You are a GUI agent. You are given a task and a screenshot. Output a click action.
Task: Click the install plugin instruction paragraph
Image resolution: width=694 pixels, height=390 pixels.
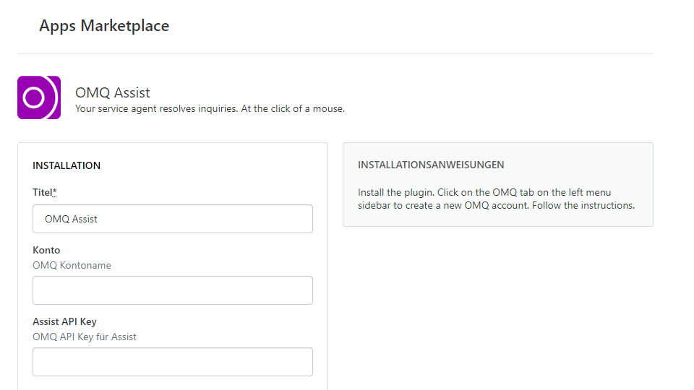[496, 199]
